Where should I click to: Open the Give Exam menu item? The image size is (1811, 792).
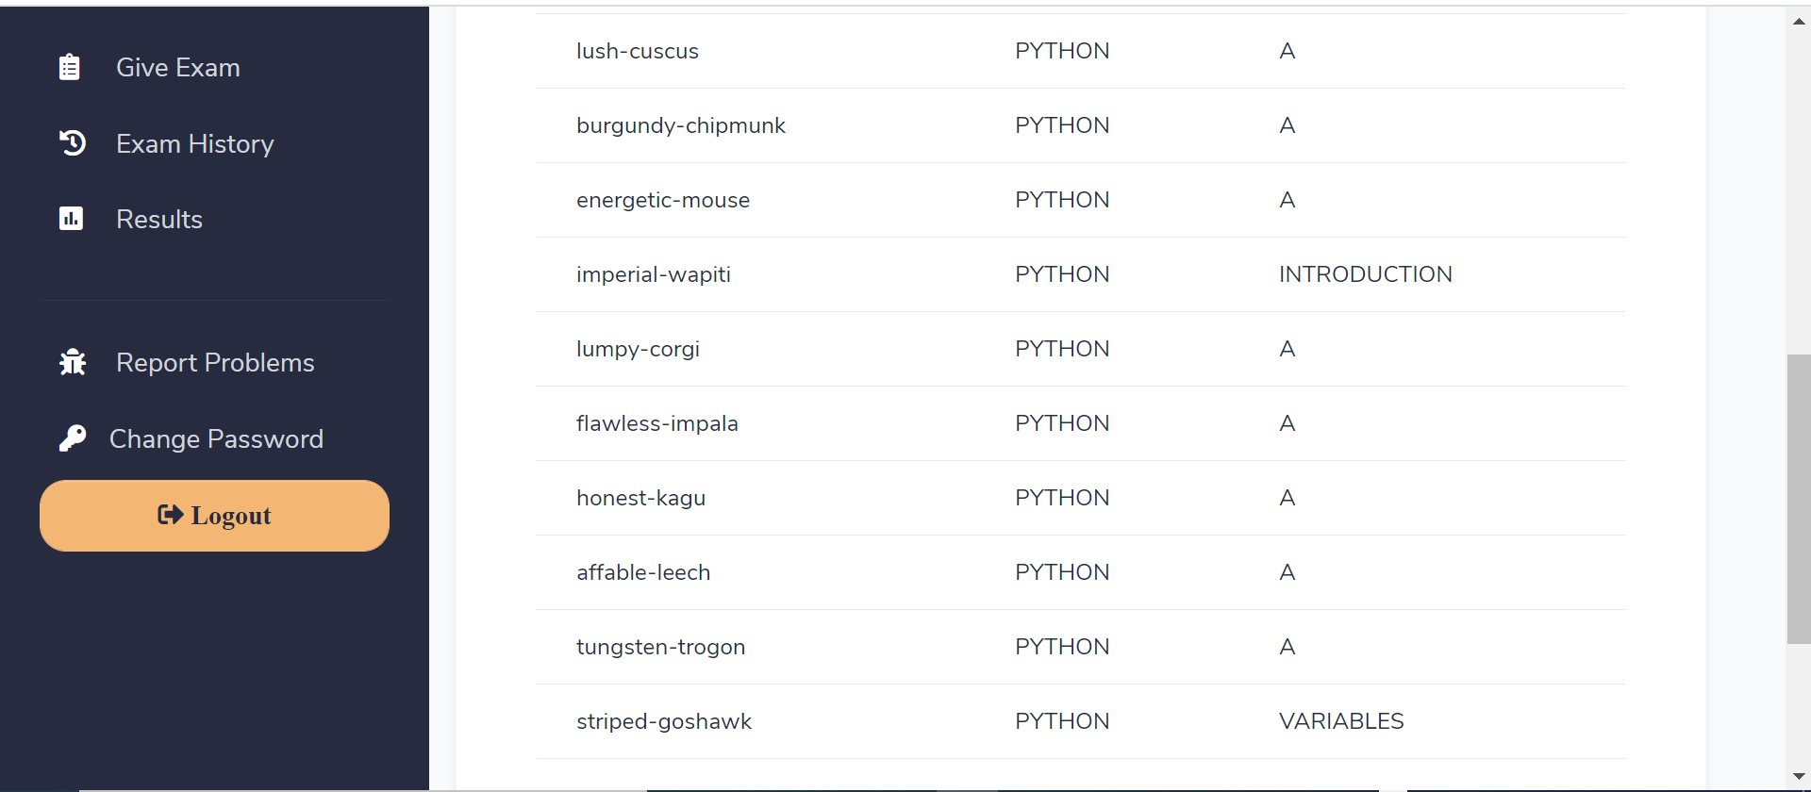point(177,68)
